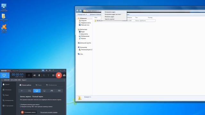Open Основные settings in Bandicam sidebar
The height and width of the screenshot is (115, 205).
coord(7,90)
